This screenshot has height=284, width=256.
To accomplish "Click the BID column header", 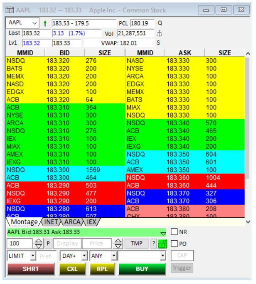I will (64, 53).
